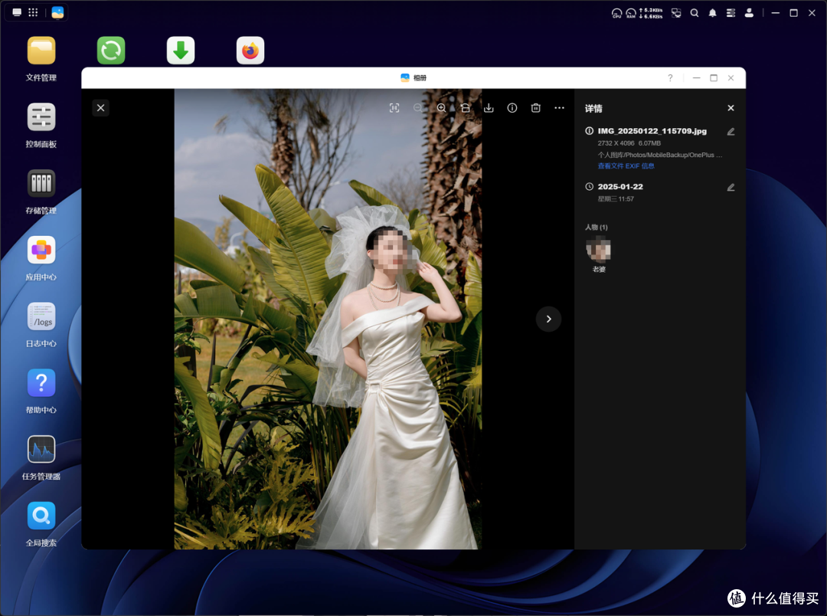Screen dimensions: 827x616
Task: Open the 控制面板 control panel icon
Action: pyautogui.click(x=41, y=117)
